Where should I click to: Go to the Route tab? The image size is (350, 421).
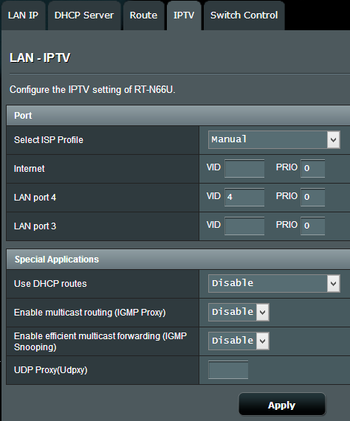(x=143, y=15)
